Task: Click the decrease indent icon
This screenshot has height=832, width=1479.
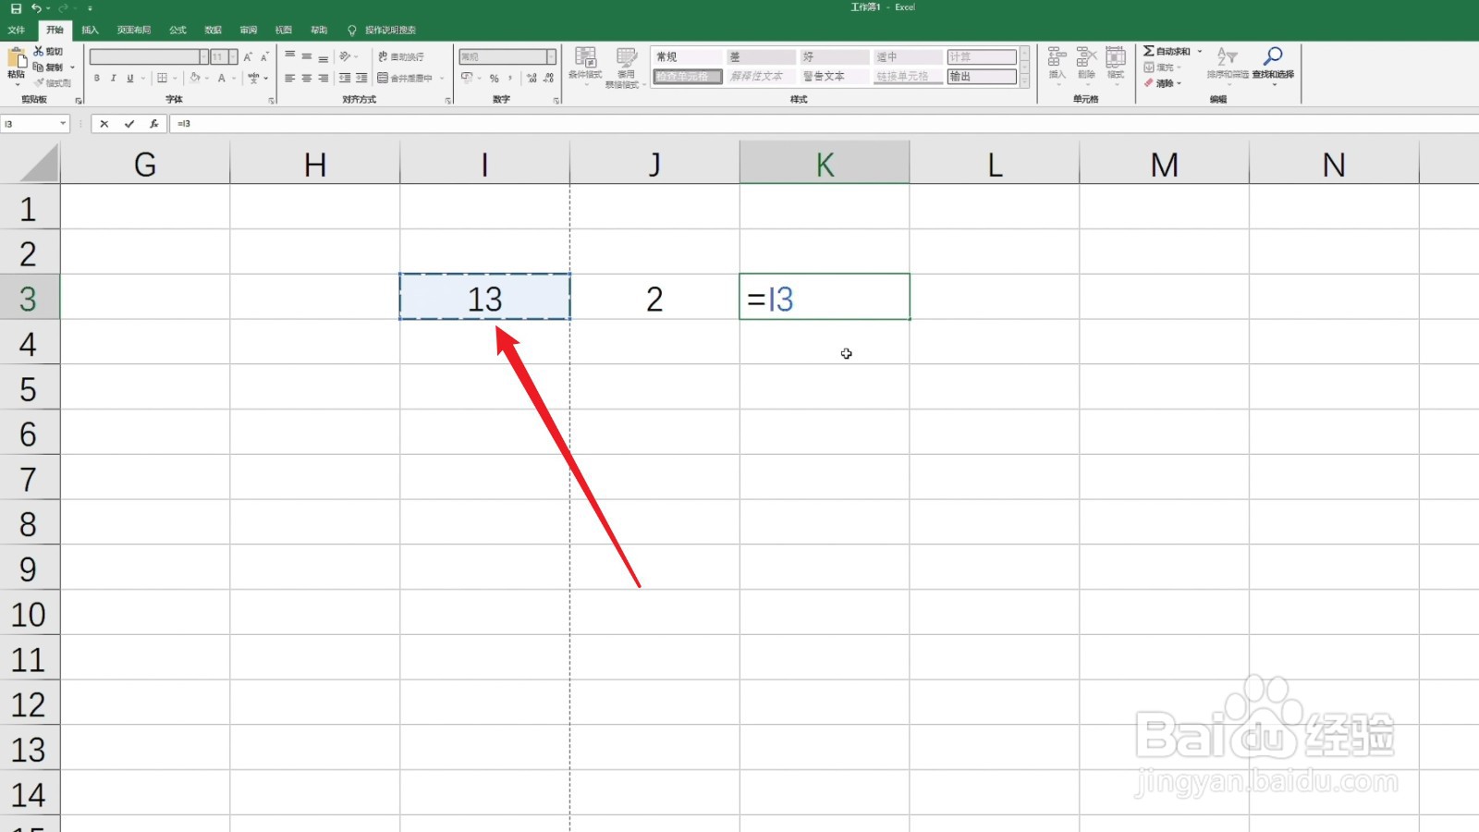Action: (x=345, y=78)
